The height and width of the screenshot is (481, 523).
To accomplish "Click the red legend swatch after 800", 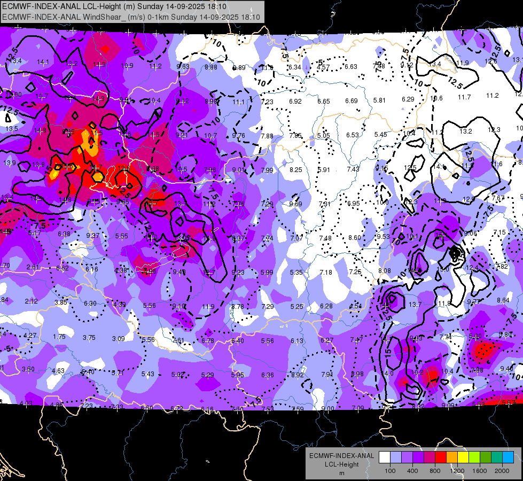I will [x=441, y=457].
